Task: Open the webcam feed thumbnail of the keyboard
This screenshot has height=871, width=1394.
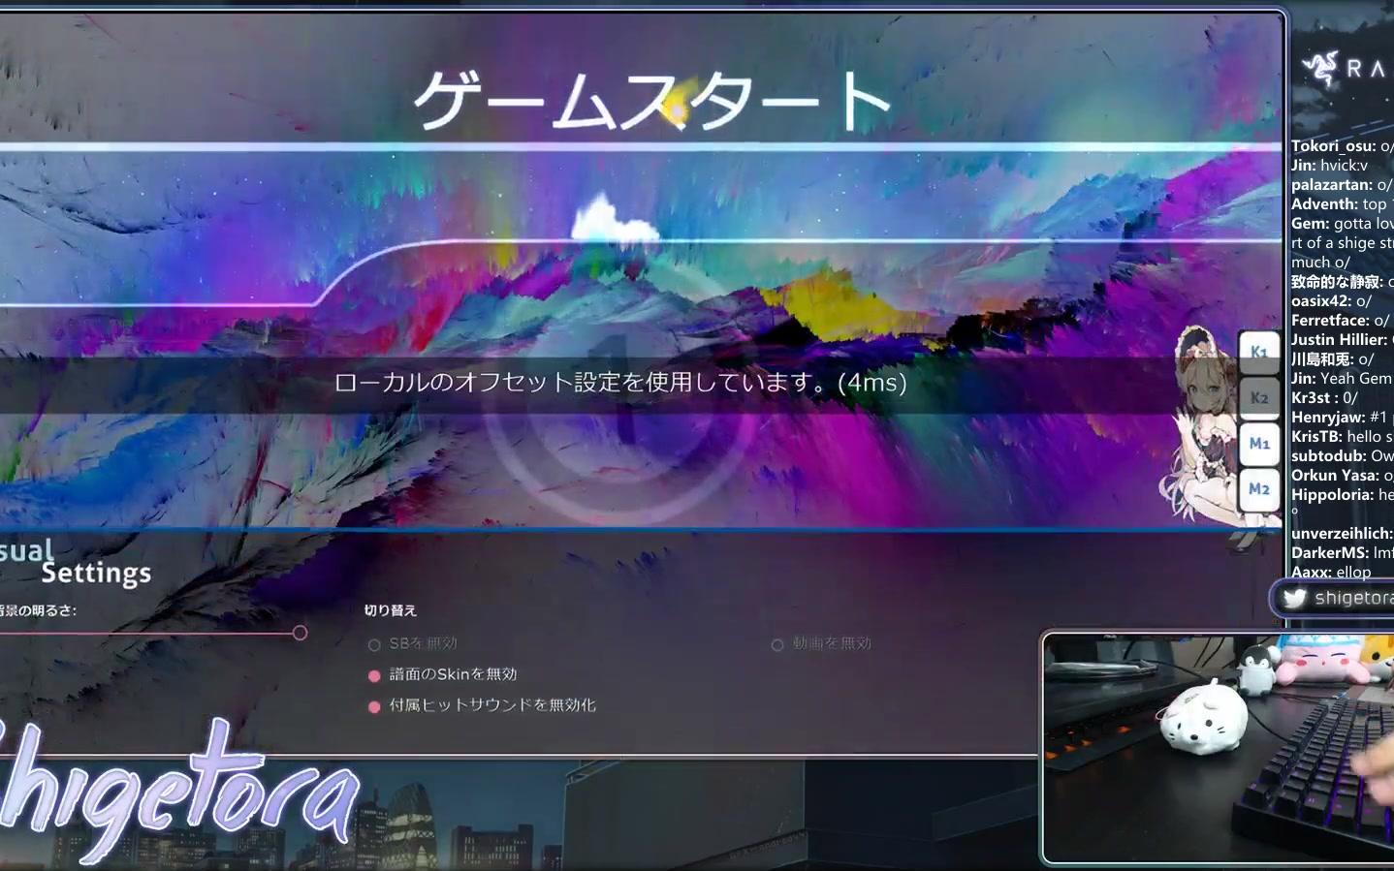Action: [1218, 748]
